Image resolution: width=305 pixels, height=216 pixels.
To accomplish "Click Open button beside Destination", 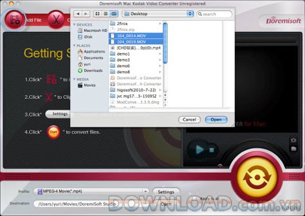I will (x=166, y=204).
